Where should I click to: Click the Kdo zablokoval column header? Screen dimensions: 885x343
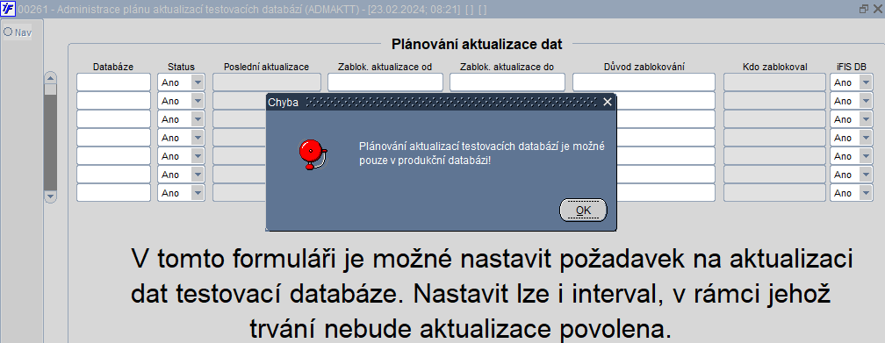775,67
